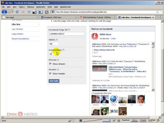Screen dimensions: 164x123
Task: Select Like Box in the sidebar
Action: pos(16,24)
